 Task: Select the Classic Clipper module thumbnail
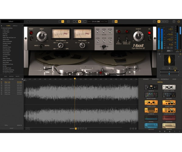tap(151, 103)
